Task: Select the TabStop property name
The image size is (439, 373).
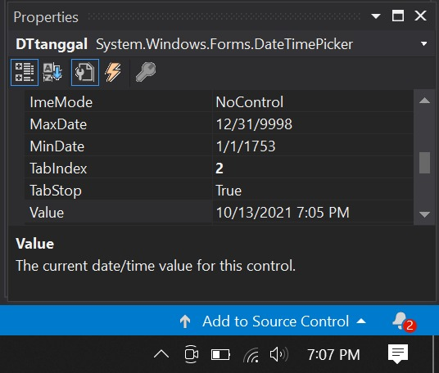Action: 56,191
